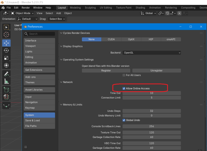Open the editor type selector icon
207x151 pixels.
6,13
